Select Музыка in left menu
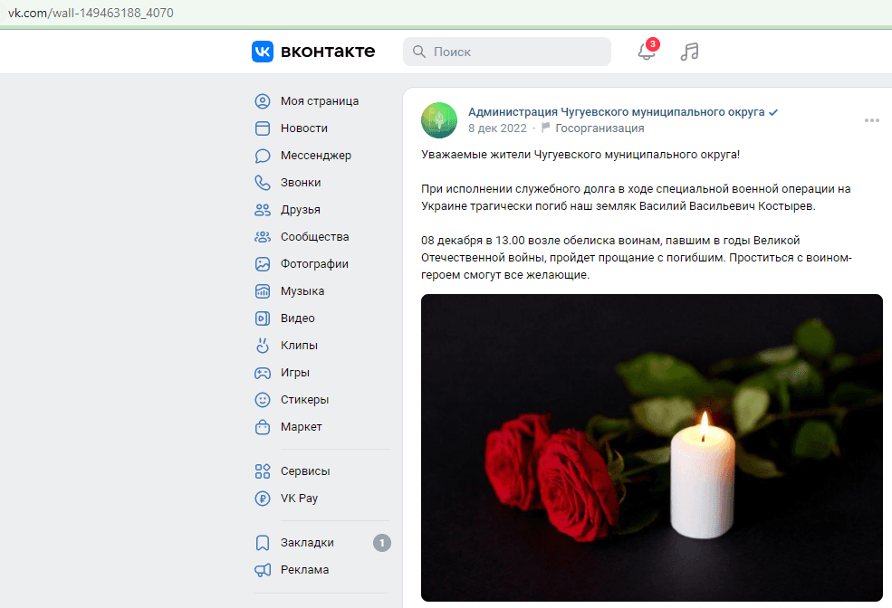Viewport: 892px width, 608px height. pos(302,291)
